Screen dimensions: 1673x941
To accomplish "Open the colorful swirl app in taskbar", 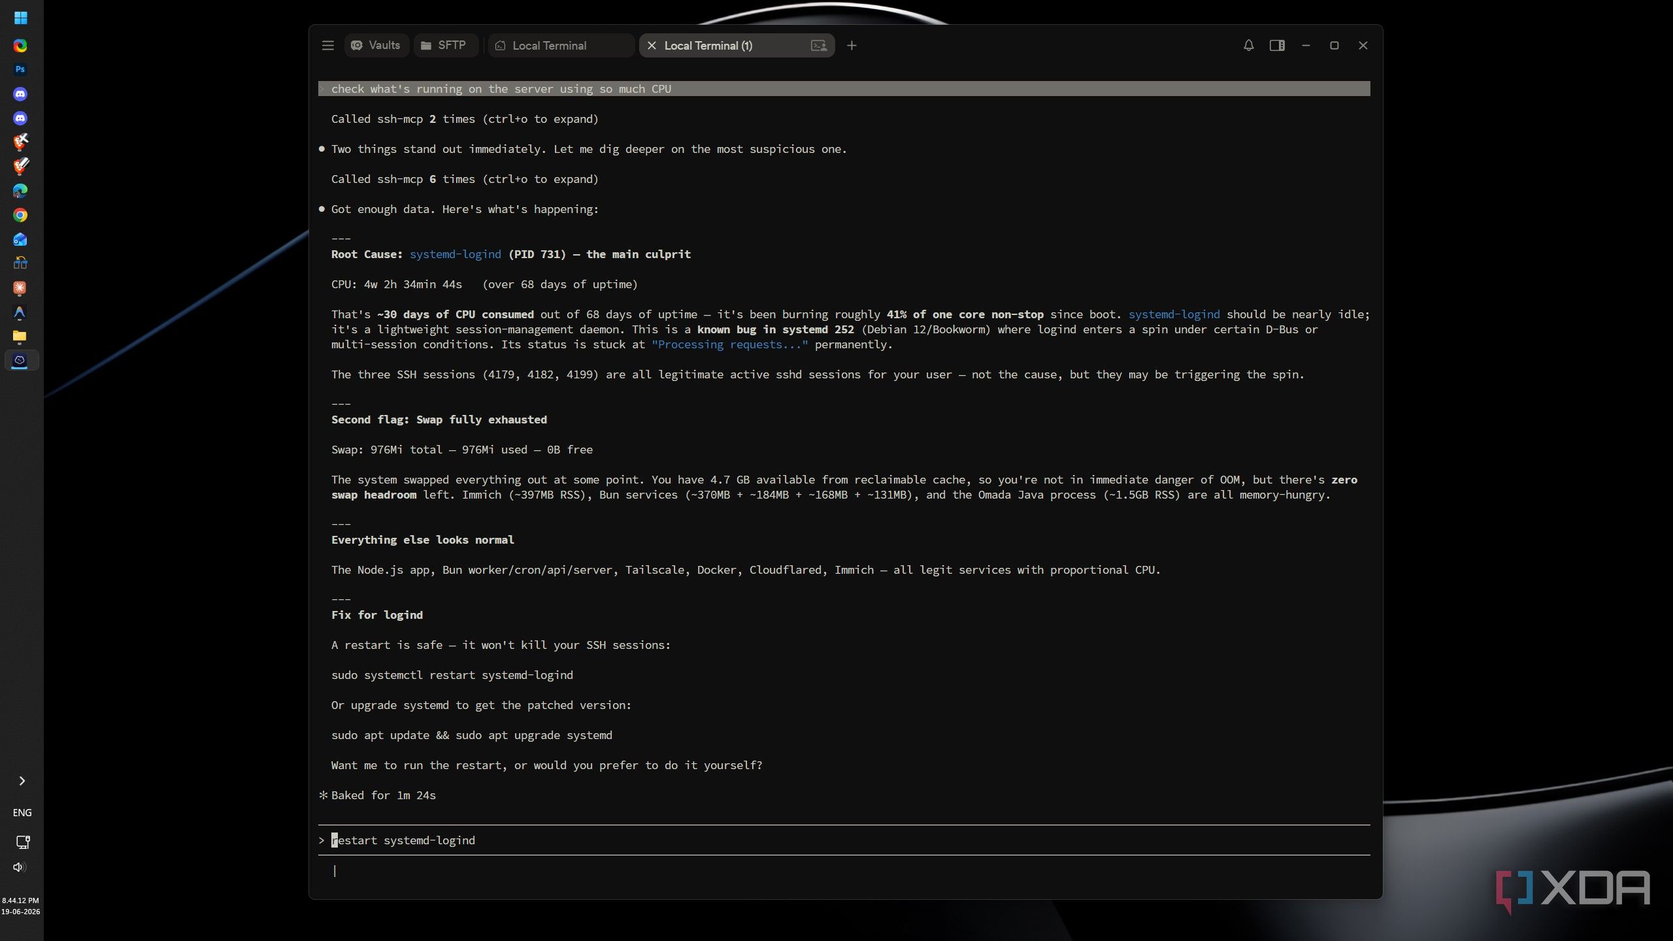I will pyautogui.click(x=20, y=46).
